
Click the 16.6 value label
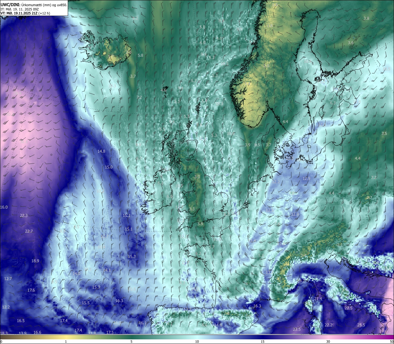point(37,332)
